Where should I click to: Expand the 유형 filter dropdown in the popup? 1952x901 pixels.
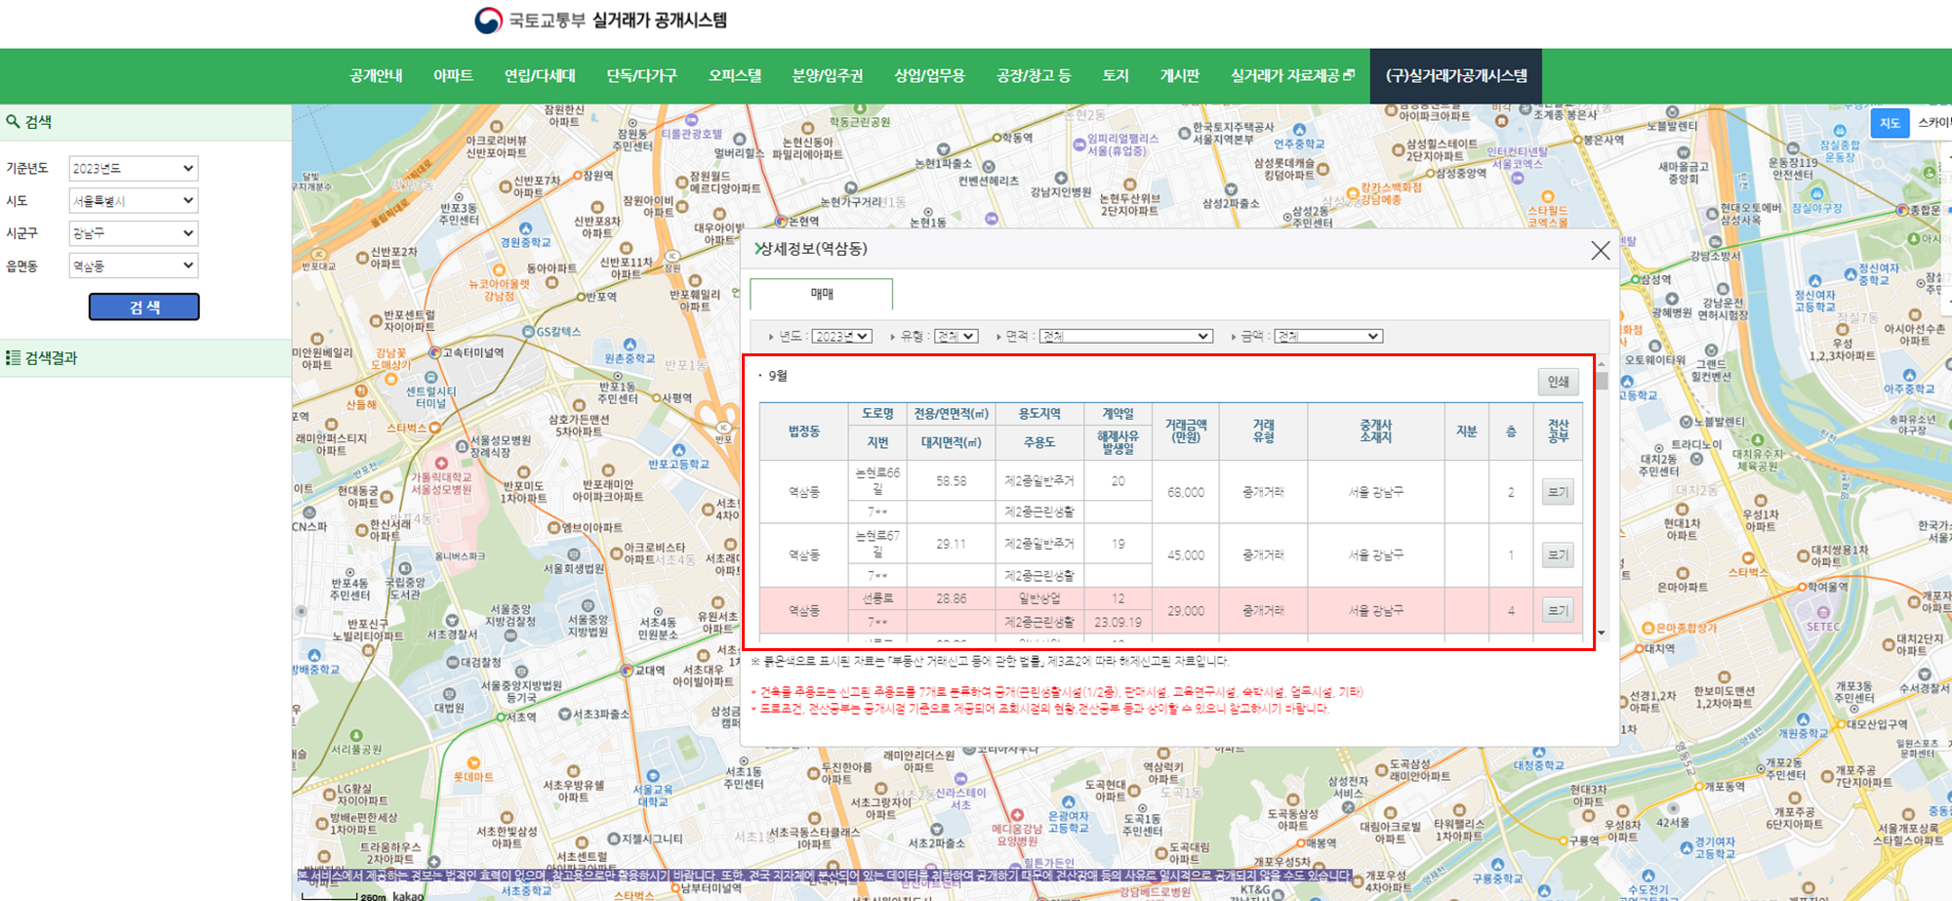(957, 335)
